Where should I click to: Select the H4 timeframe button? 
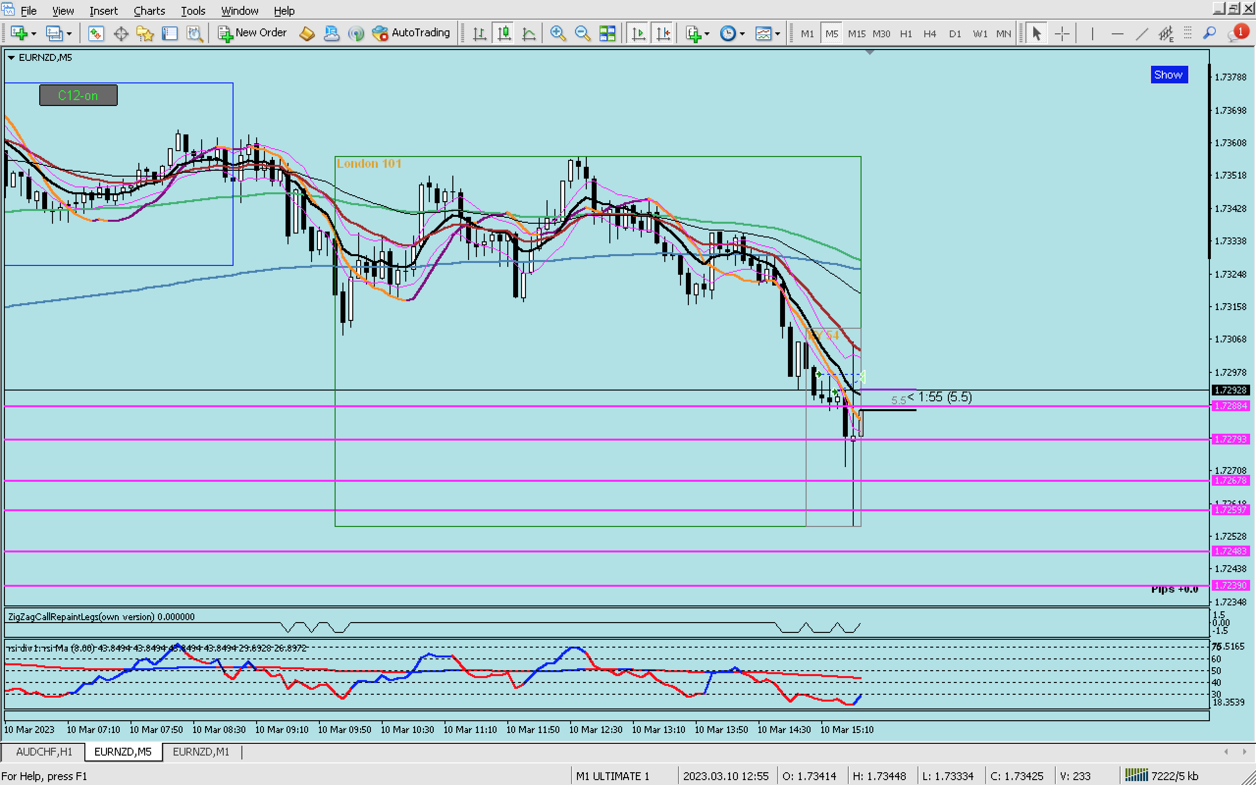click(x=929, y=33)
